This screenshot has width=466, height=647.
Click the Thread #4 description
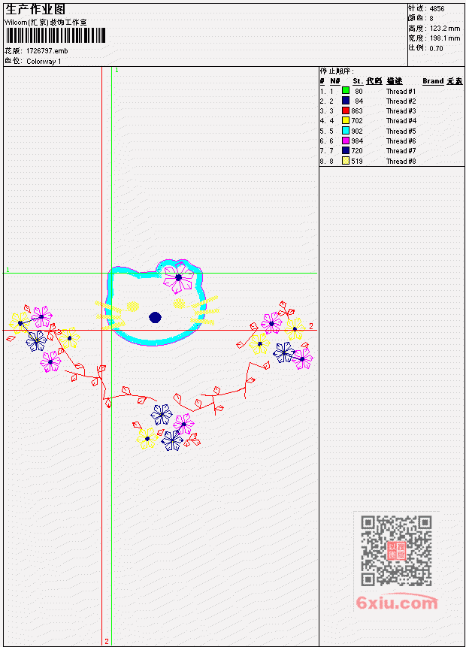coord(401,121)
